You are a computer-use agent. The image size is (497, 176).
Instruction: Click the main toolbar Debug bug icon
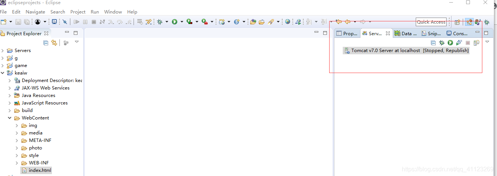[160, 22]
